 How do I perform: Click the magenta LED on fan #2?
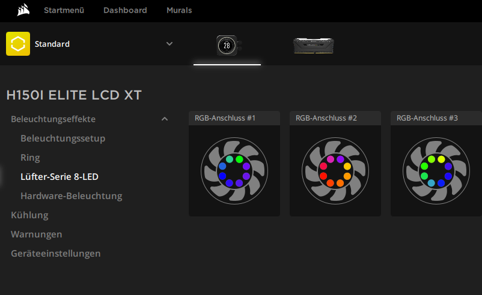[x=331, y=159]
